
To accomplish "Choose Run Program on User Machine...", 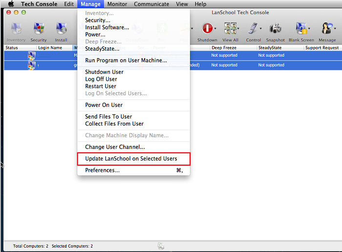I will coord(133,61).
